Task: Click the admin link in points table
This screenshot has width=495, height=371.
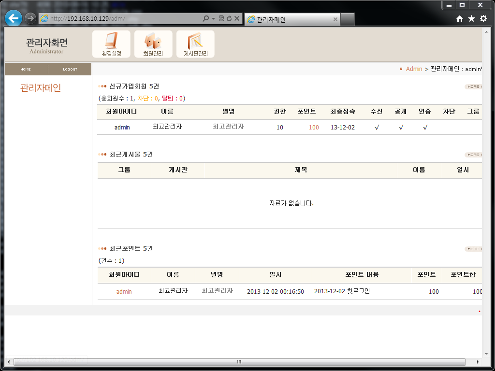Action: coord(124,291)
